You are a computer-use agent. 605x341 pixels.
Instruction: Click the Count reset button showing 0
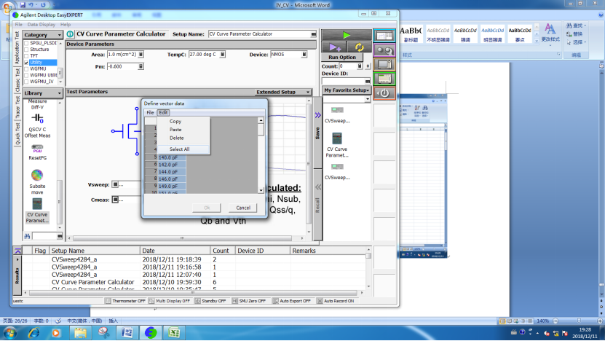point(368,66)
